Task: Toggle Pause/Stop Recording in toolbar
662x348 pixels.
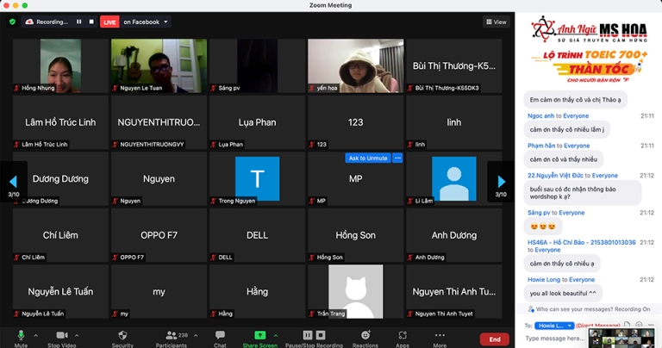Action: [313, 335]
